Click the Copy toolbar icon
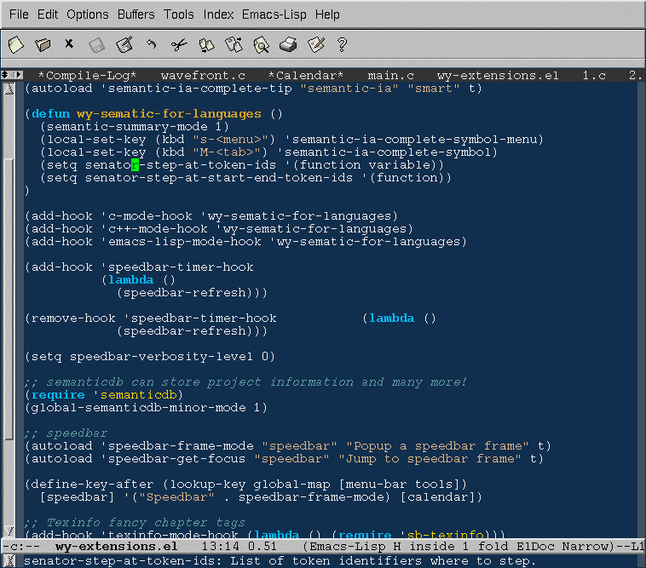The width and height of the screenshot is (646, 568). pos(206,44)
